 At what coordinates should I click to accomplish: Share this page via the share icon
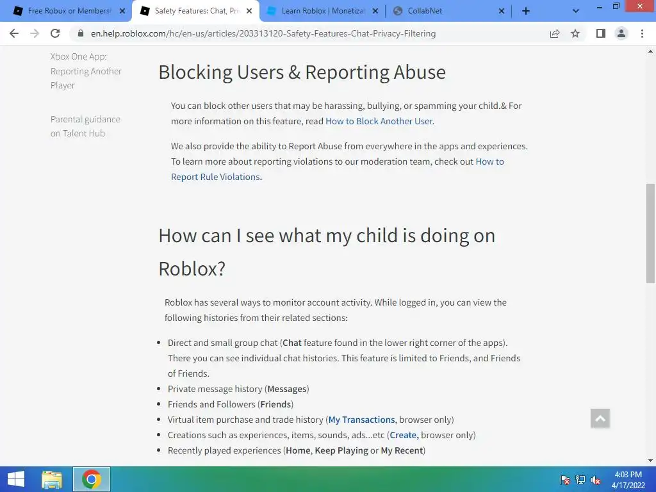click(x=555, y=33)
